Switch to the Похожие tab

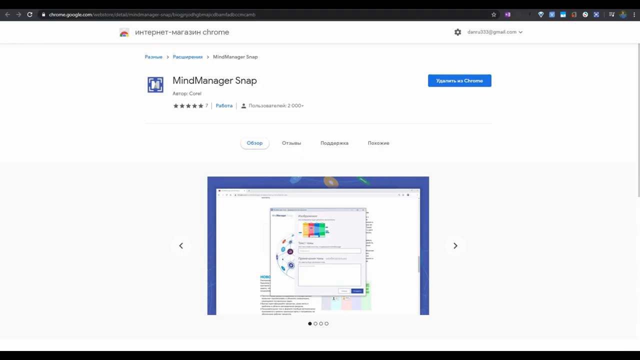378,143
